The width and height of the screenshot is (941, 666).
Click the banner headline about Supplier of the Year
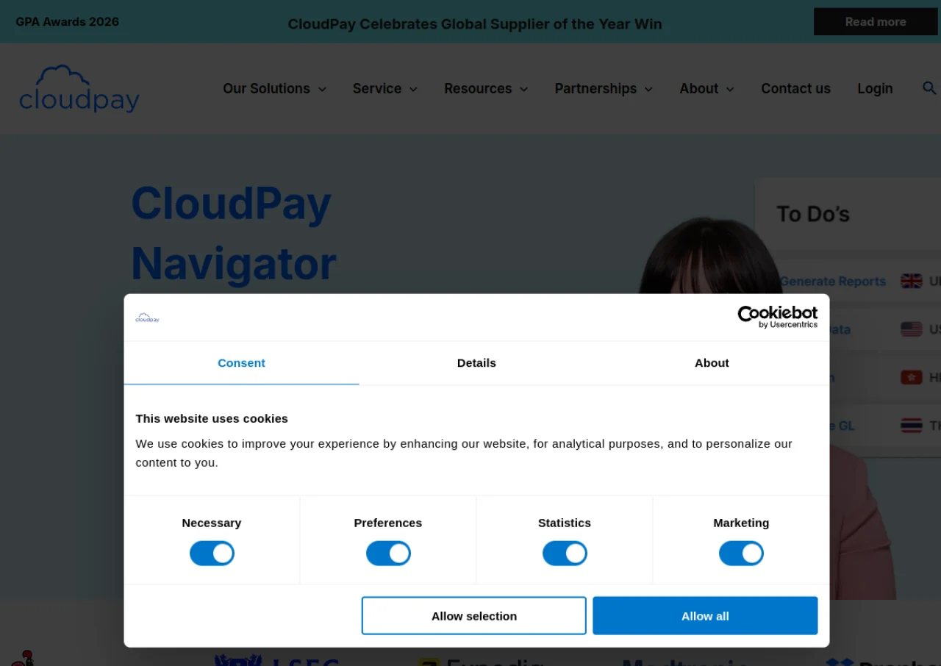click(x=475, y=24)
